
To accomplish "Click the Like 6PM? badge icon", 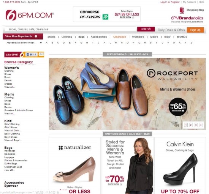I will pos(22,55).
